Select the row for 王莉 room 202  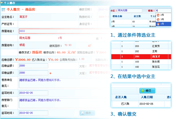[141, 51]
